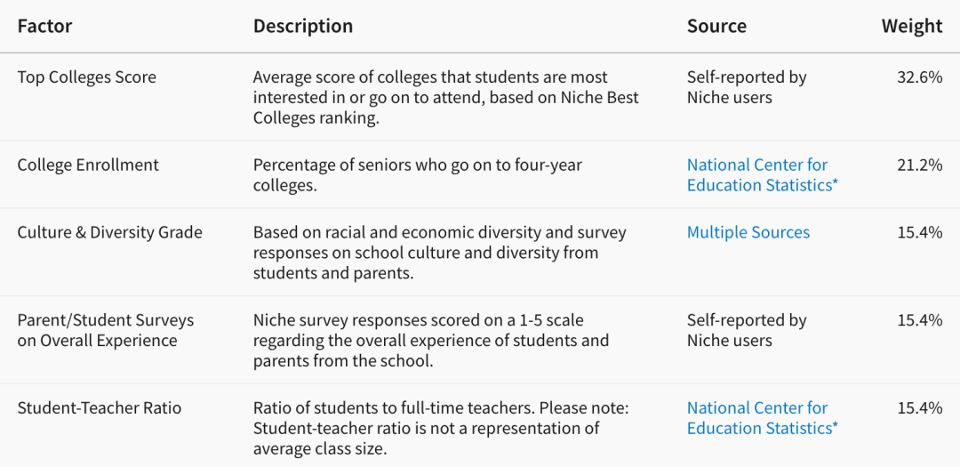Click Top Colleges Score's self-reported source
The height and width of the screenshot is (467, 960).
746,87
